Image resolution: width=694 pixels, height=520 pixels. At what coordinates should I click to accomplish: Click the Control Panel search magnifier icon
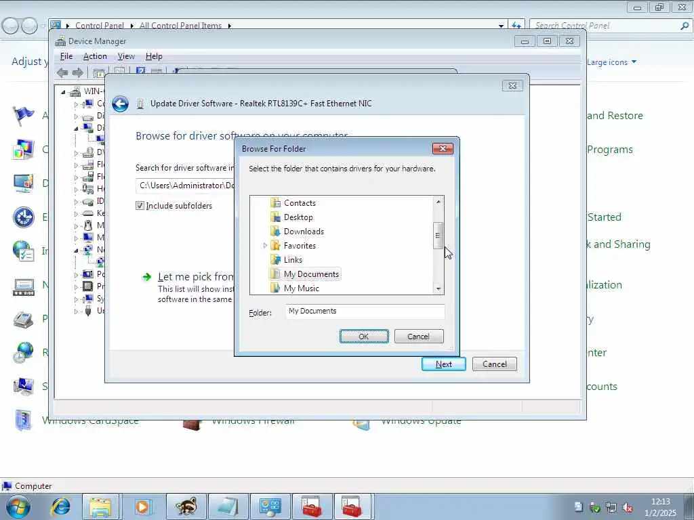tap(685, 26)
